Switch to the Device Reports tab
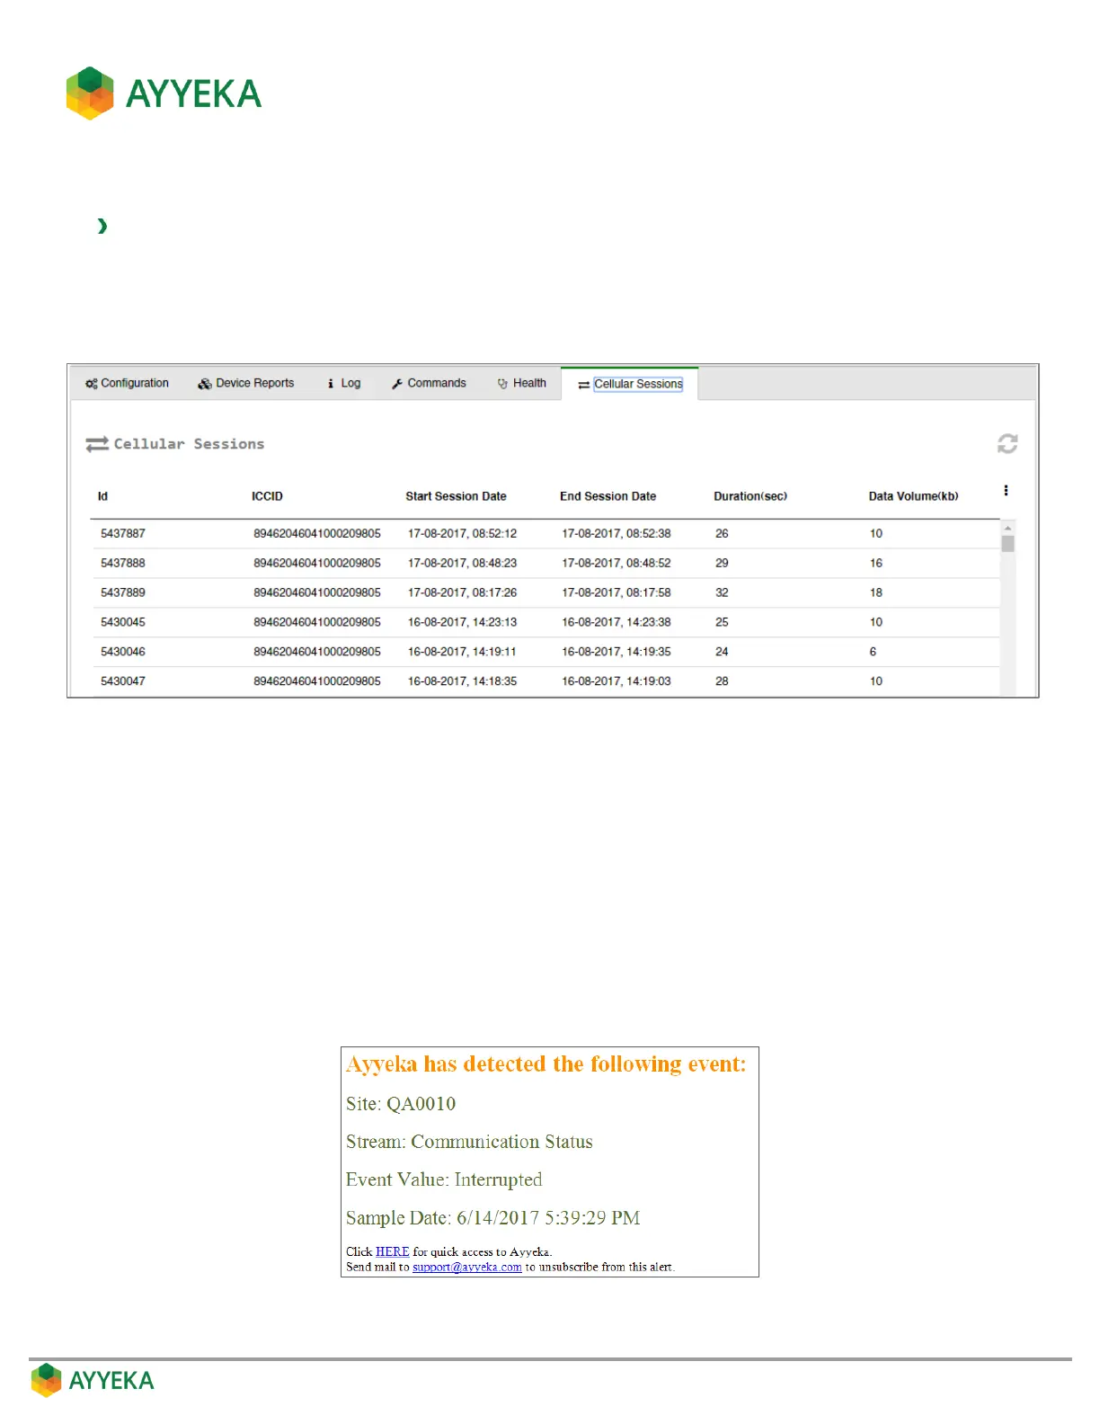 (x=246, y=383)
